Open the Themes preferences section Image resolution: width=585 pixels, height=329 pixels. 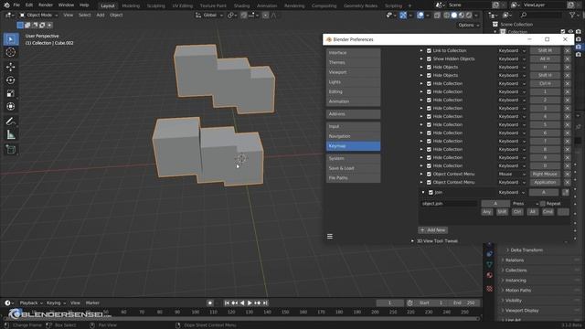[354, 63]
